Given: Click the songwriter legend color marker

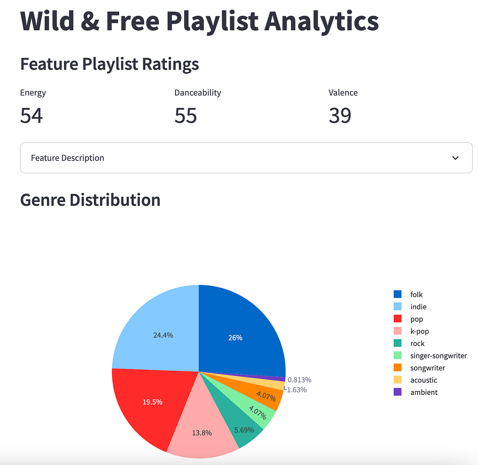Looking at the screenshot, I should tap(397, 367).
